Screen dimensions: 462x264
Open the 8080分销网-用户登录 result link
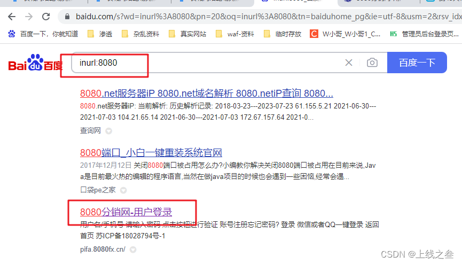126,212
